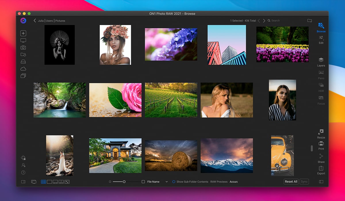The height and width of the screenshot is (201, 345).
Task: Toggle the left panel visibility
Action: [23, 182]
